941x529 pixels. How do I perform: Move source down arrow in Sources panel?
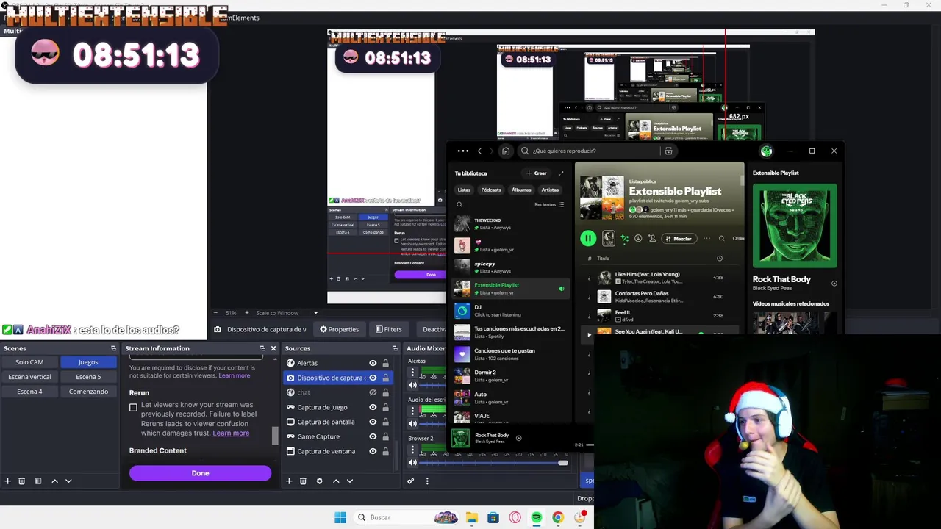[350, 481]
